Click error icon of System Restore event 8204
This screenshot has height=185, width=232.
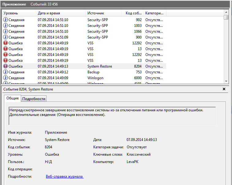5,66
